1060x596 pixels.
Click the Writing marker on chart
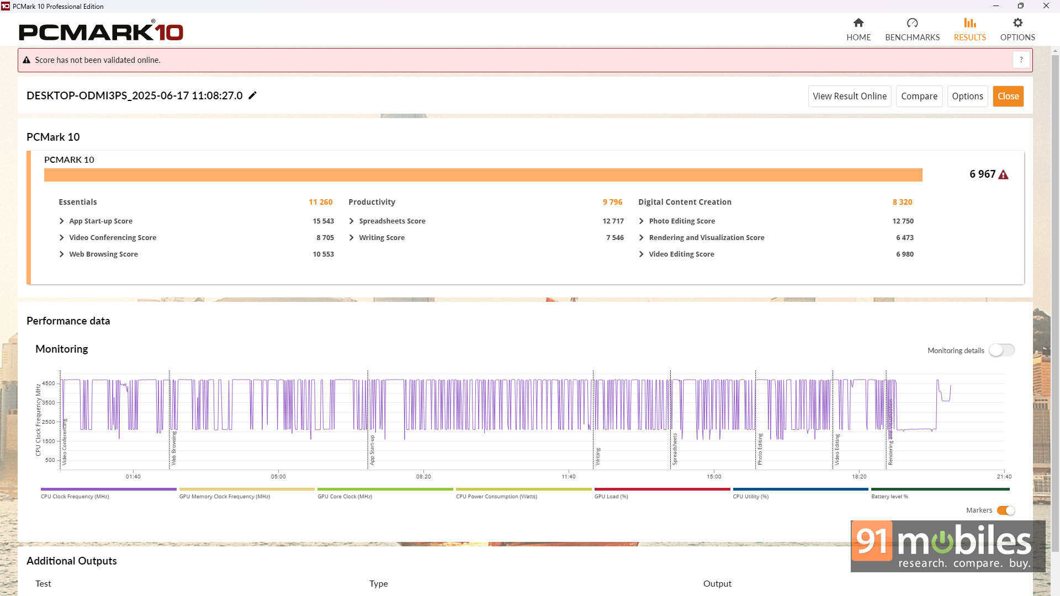point(597,456)
